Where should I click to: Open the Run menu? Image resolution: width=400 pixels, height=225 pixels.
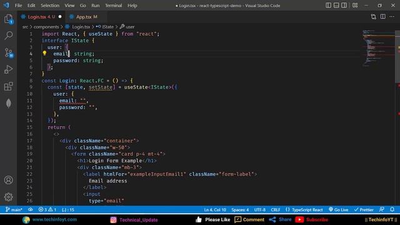96,6
